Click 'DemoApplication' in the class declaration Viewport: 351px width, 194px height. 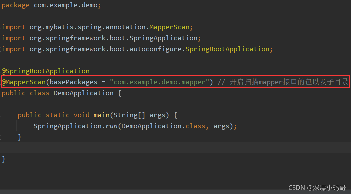coord(83,93)
